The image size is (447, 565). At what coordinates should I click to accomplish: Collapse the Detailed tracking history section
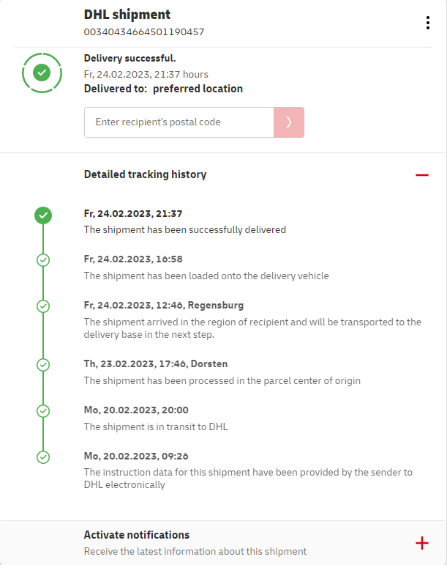(x=421, y=175)
